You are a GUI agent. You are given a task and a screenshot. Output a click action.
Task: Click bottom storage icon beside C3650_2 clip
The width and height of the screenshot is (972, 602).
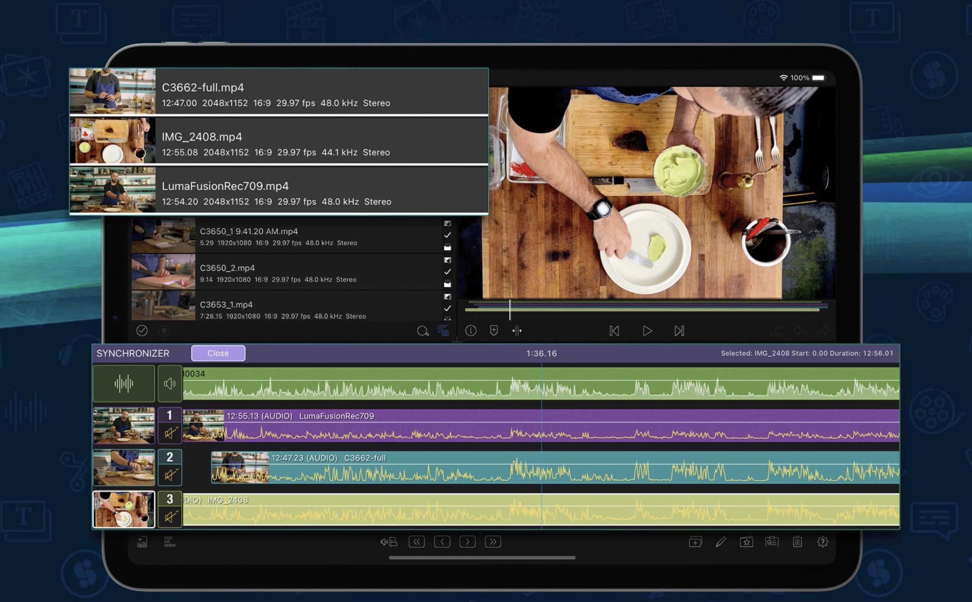[448, 284]
